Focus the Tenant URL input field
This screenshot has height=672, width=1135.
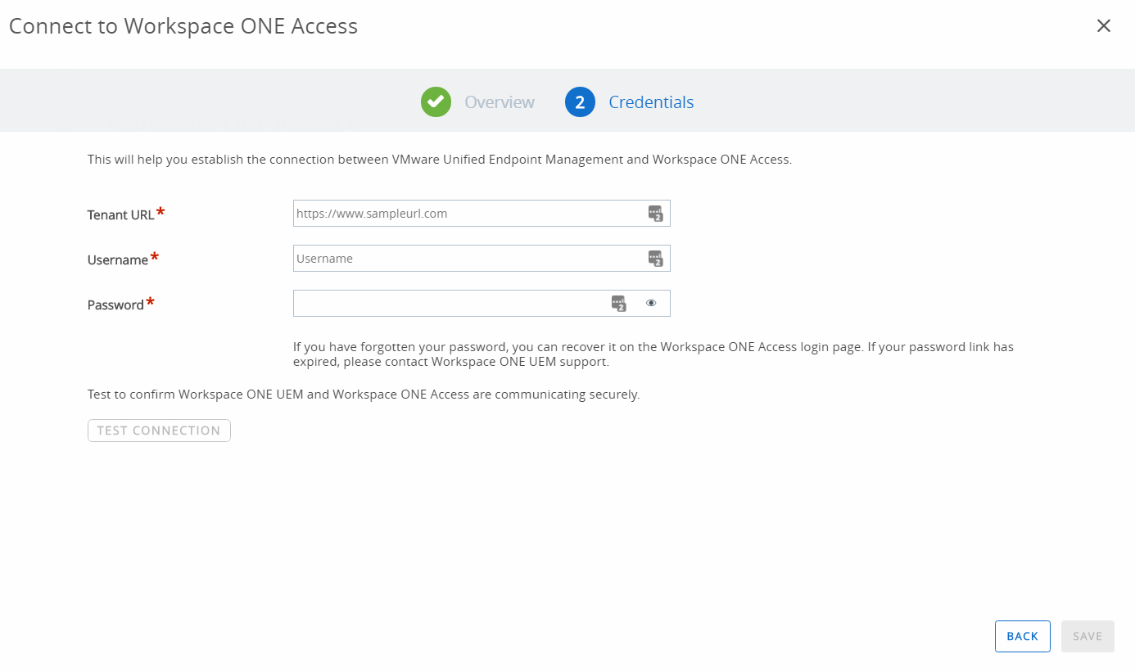pyautogui.click(x=467, y=214)
